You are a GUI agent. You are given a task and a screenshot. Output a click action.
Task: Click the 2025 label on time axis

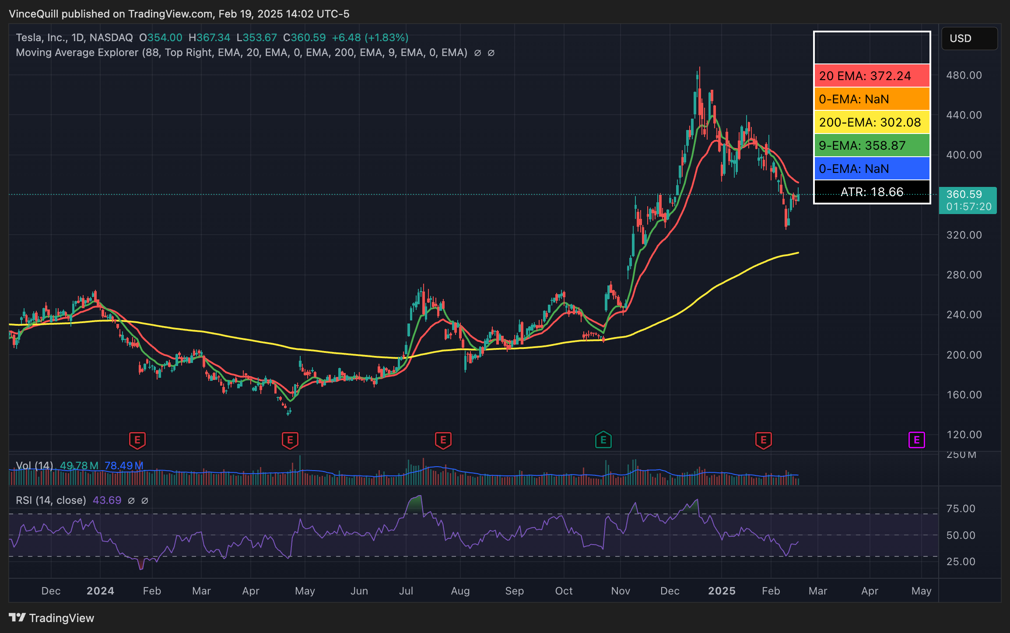pyautogui.click(x=722, y=591)
